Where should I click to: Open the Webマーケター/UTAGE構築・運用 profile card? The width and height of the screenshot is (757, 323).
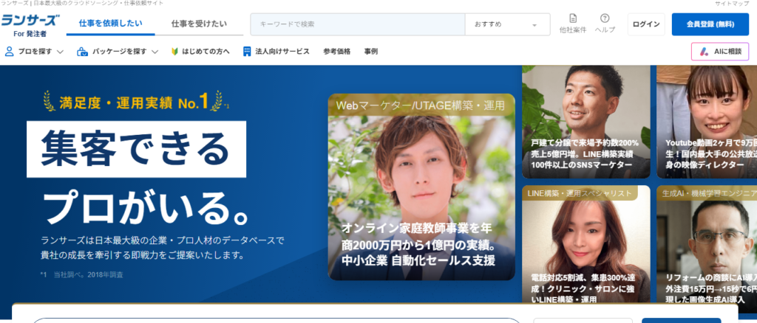[421, 187]
